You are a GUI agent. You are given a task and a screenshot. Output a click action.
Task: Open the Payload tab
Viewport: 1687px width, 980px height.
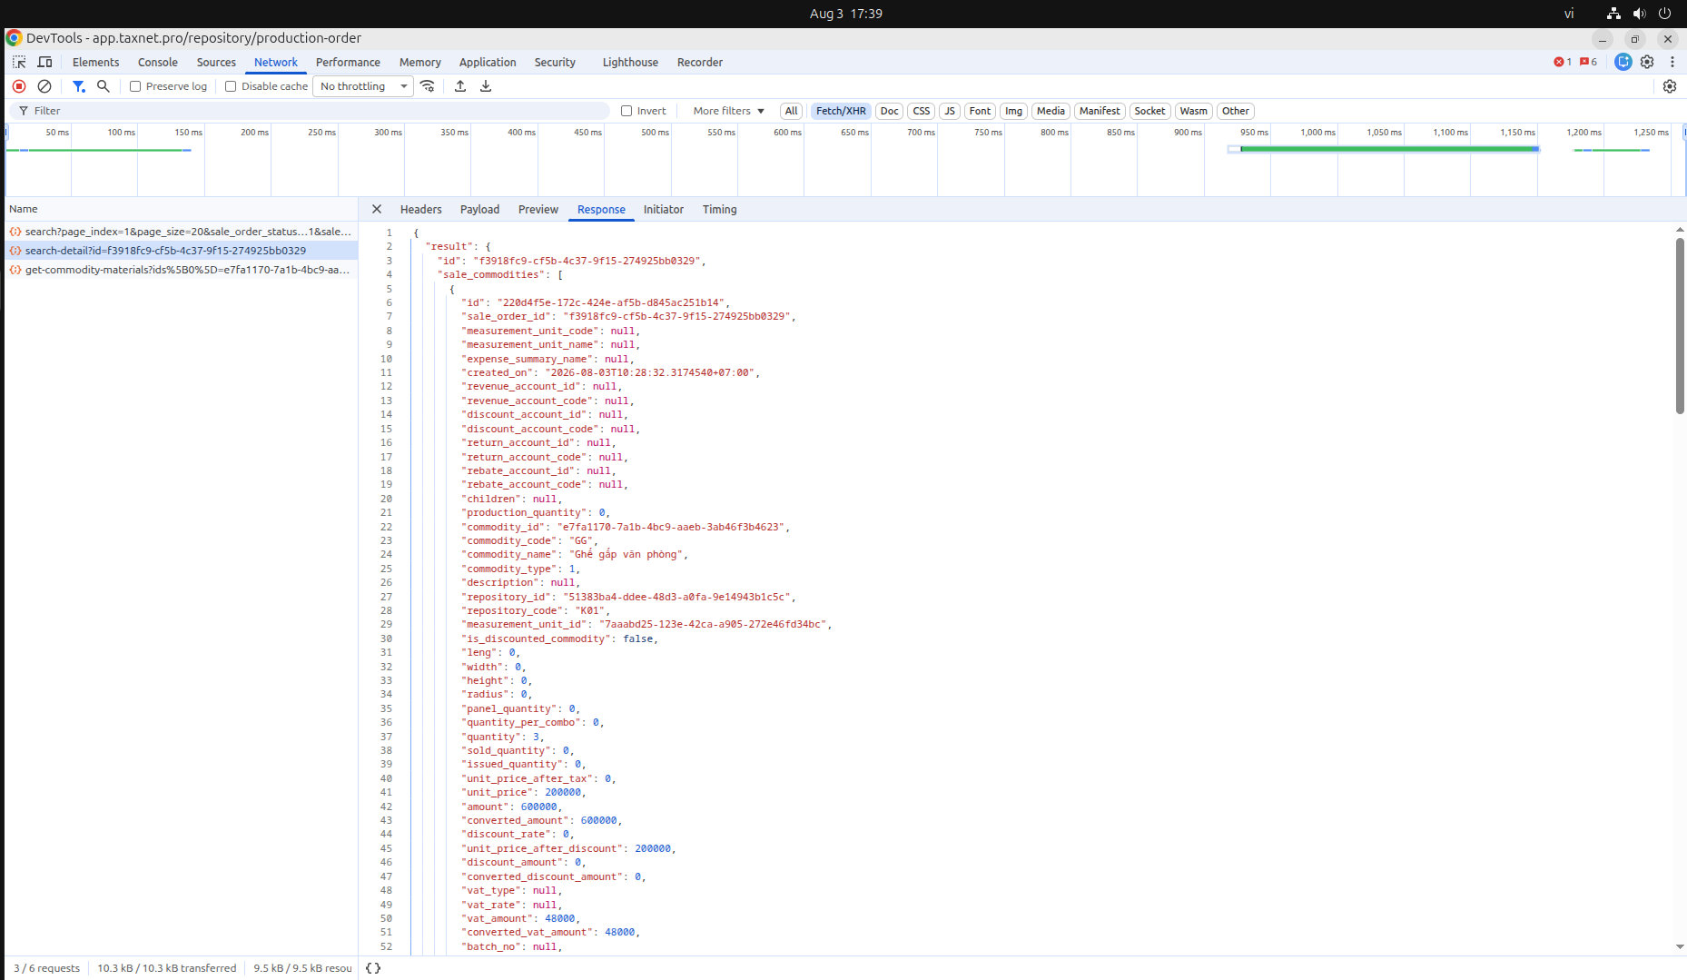(479, 210)
